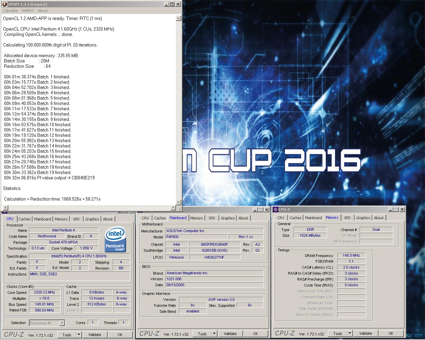
Task: Switch to Caches tab in left CPU-Z window
Action: click(25, 219)
